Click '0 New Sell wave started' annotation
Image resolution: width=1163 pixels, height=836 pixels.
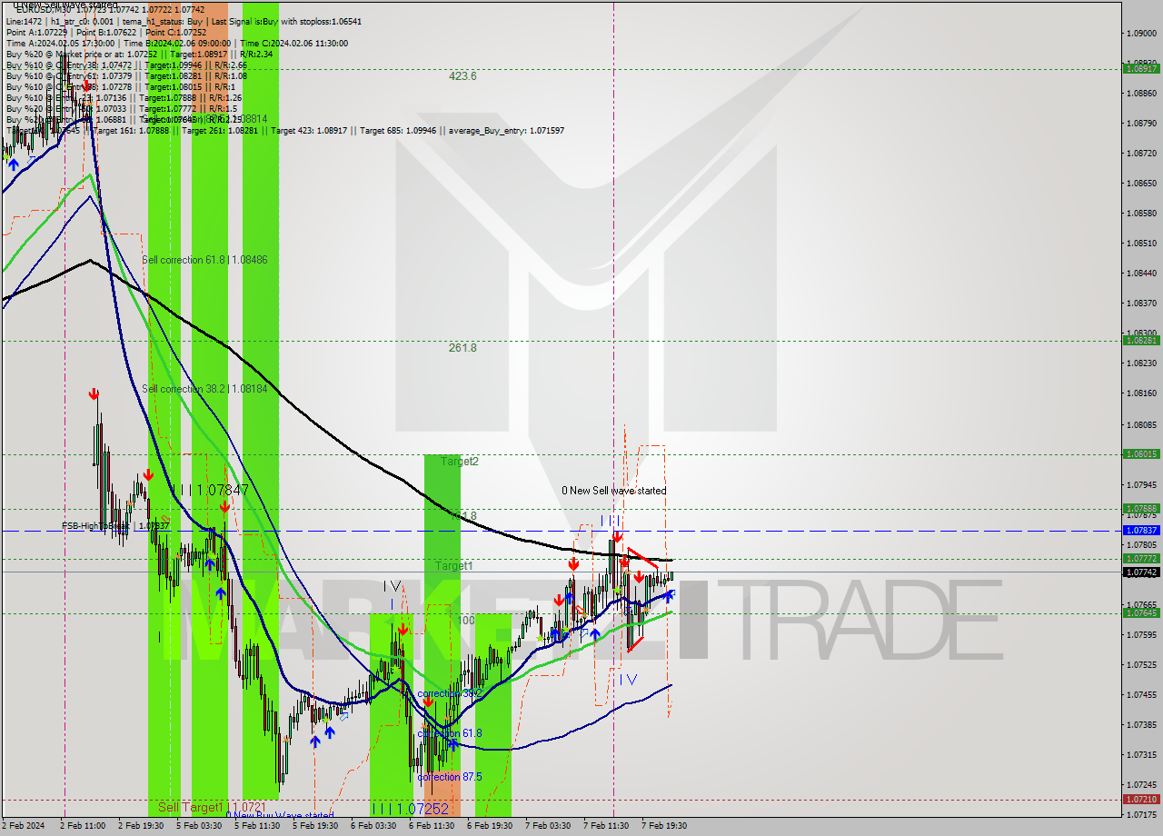click(613, 491)
